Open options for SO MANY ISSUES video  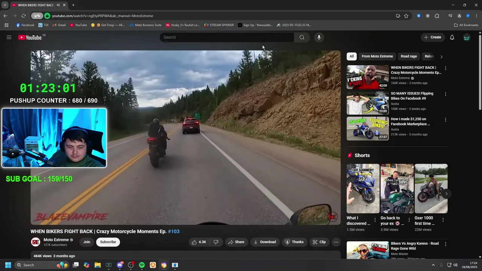pos(445,94)
